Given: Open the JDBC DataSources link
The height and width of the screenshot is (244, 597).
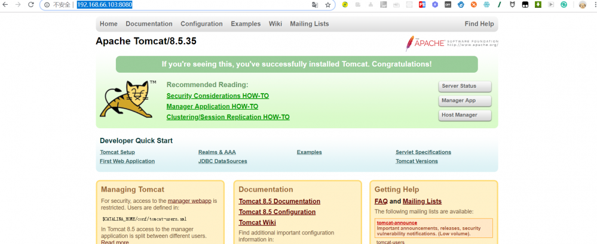Looking at the screenshot, I should coord(222,161).
